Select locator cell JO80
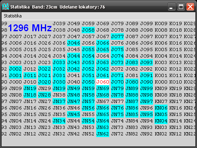This screenshot has width=197, height=148. tap(132, 82)
